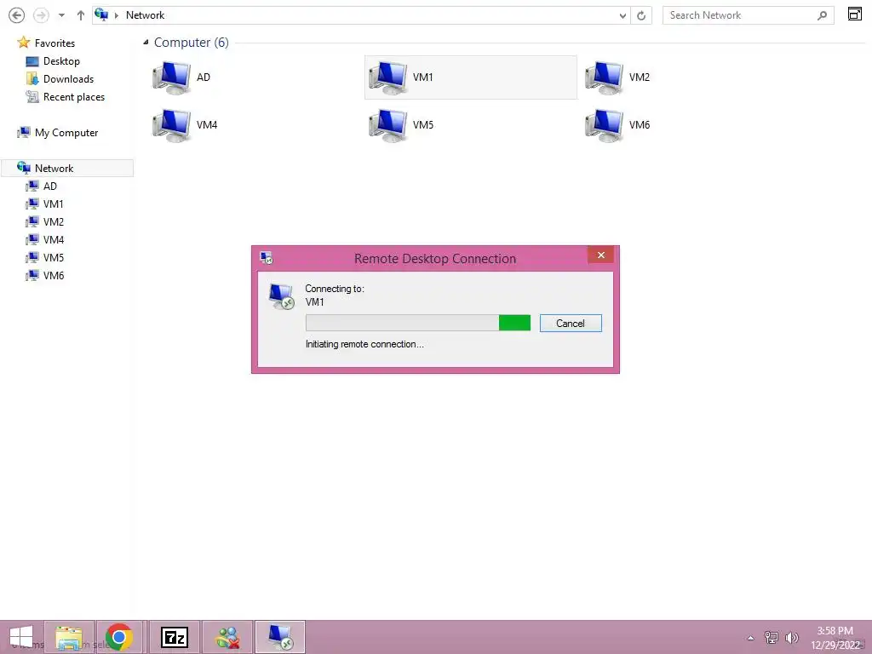Click the network status tray icon

click(x=772, y=637)
